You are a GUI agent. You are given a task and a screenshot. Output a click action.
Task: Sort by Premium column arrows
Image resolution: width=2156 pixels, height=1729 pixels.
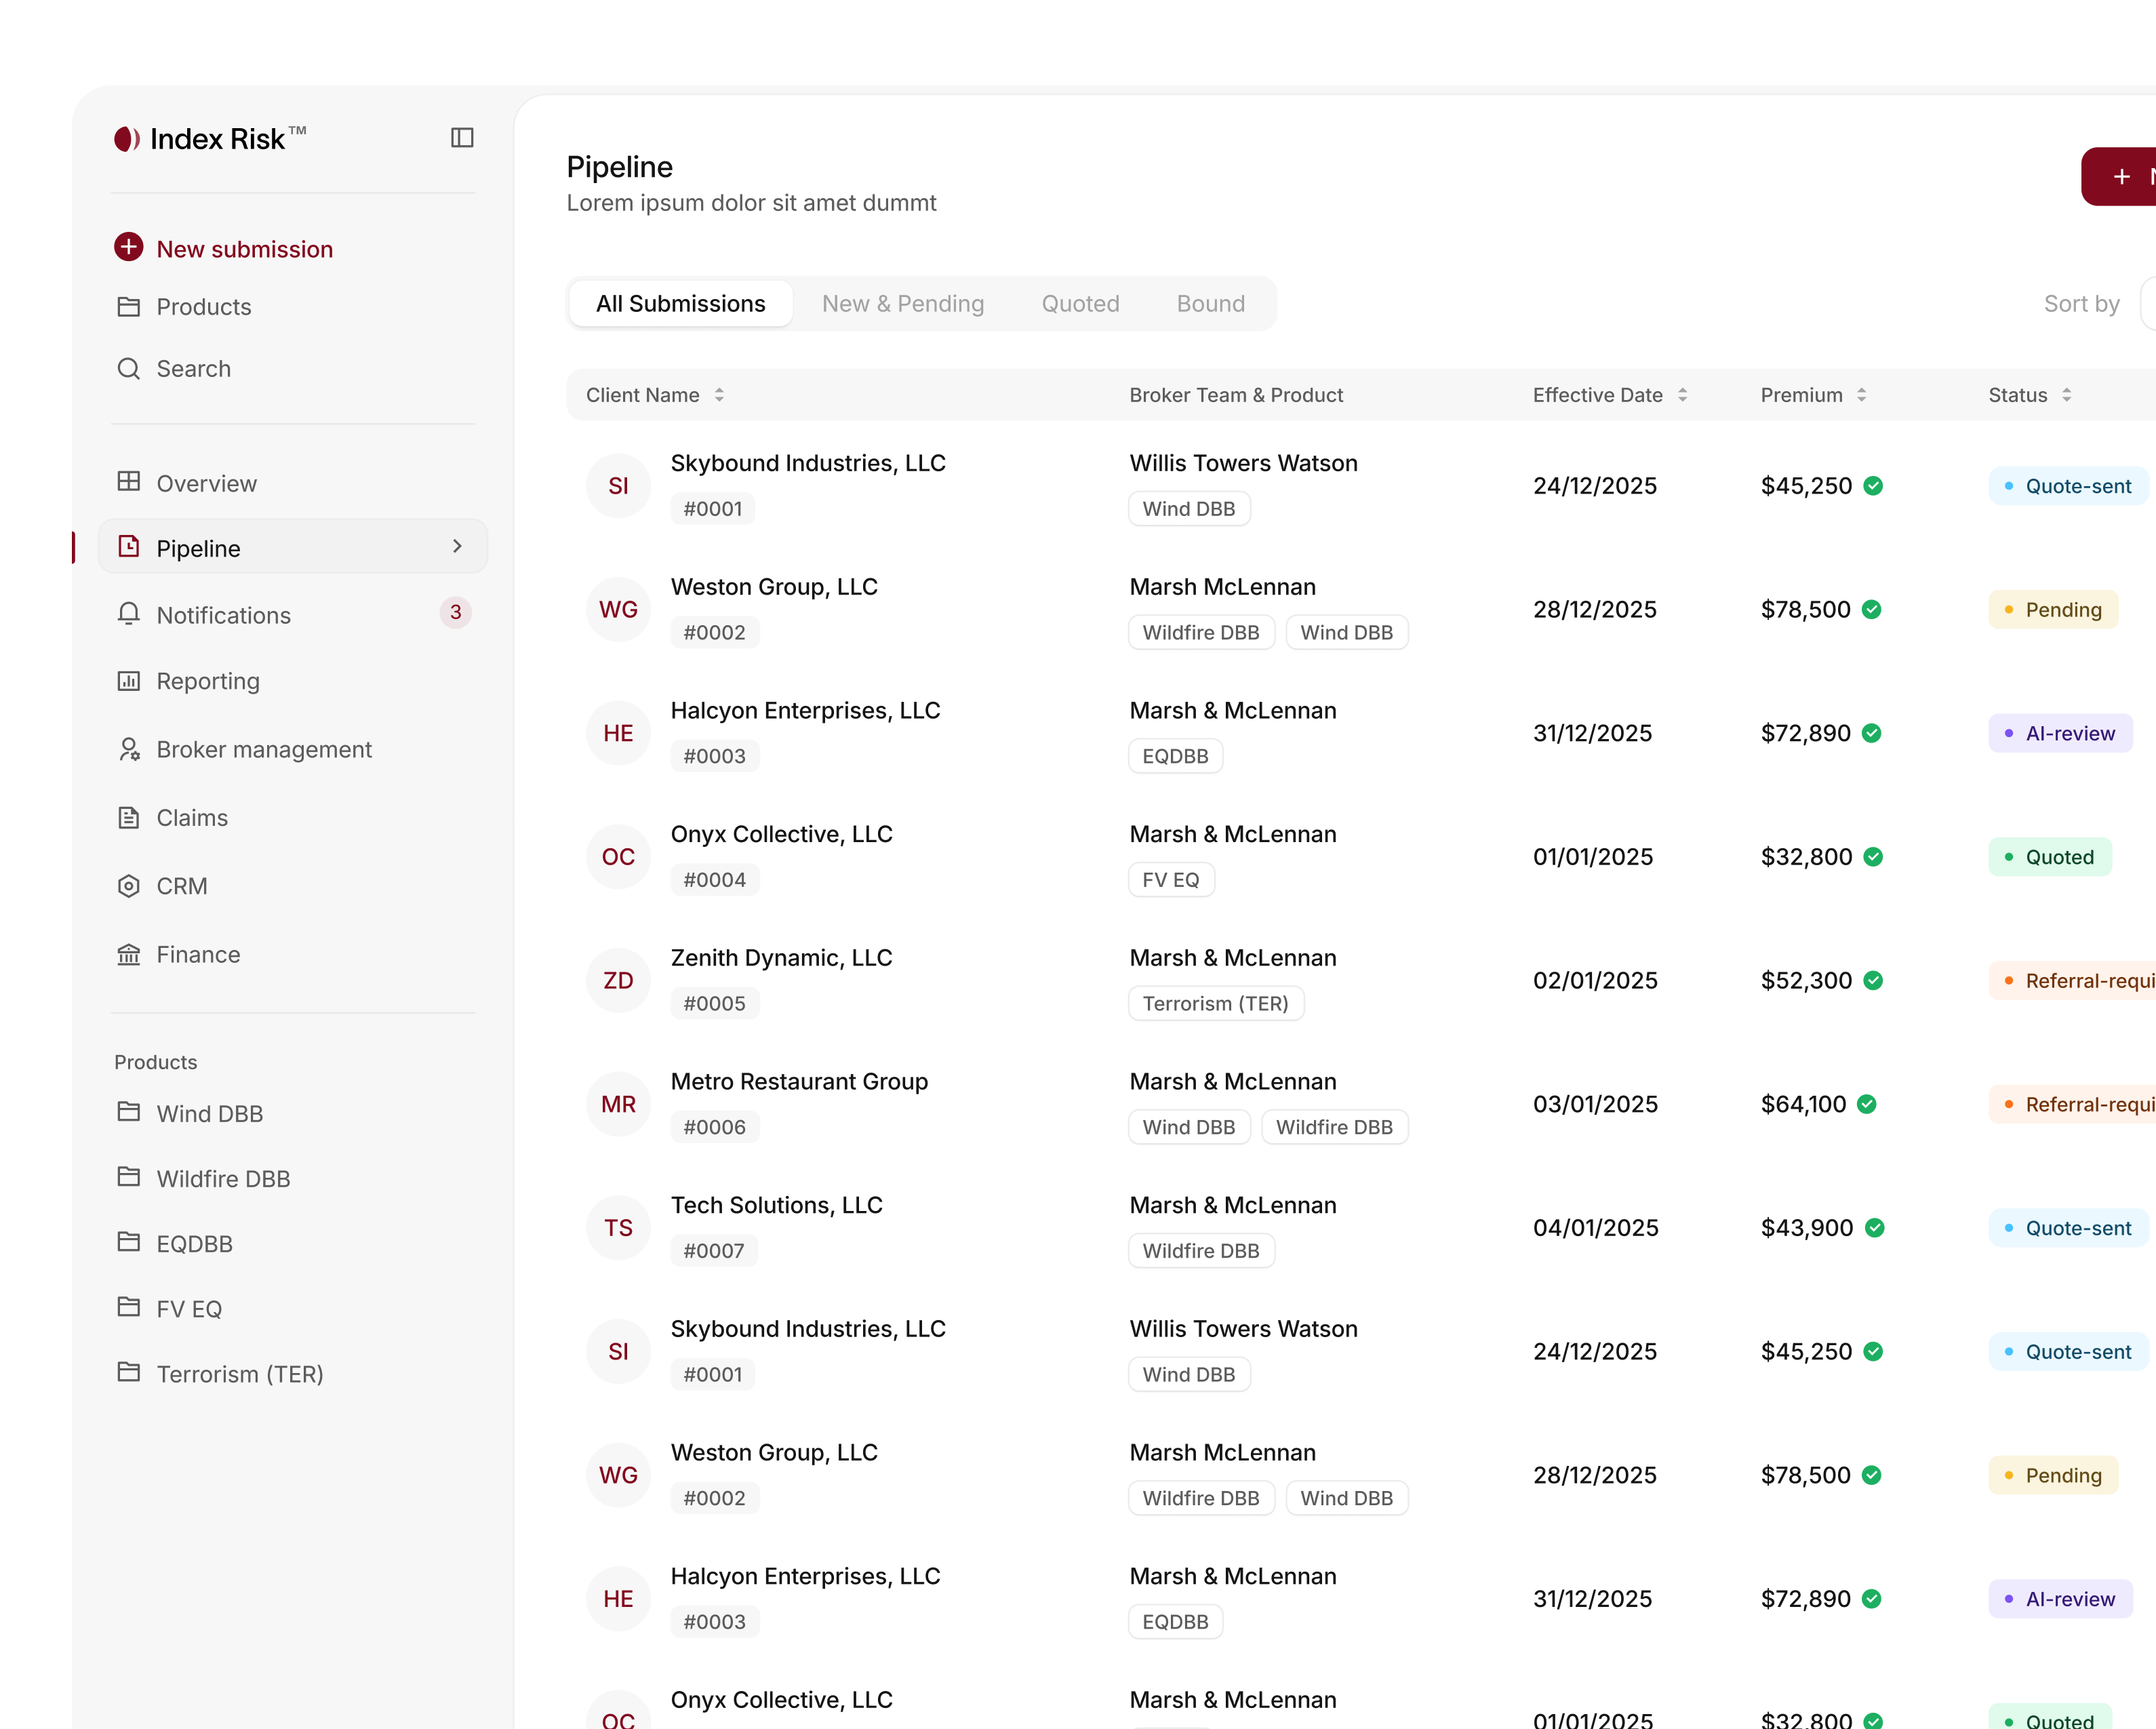(1861, 395)
